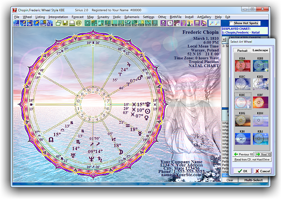Click the progressed chart 'P' icon
The image size is (281, 199).
(23, 23)
